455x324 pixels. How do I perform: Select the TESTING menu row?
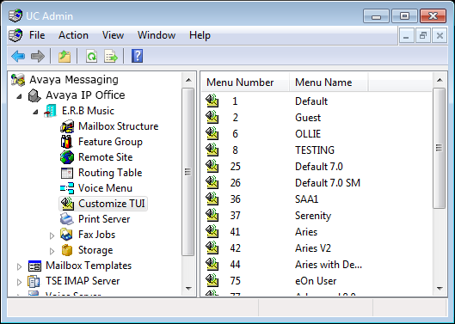click(317, 150)
